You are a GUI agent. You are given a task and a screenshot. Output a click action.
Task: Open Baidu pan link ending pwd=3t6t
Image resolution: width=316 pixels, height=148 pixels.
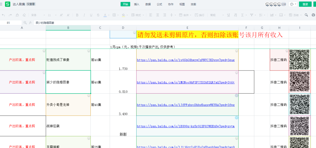(x=186, y=82)
